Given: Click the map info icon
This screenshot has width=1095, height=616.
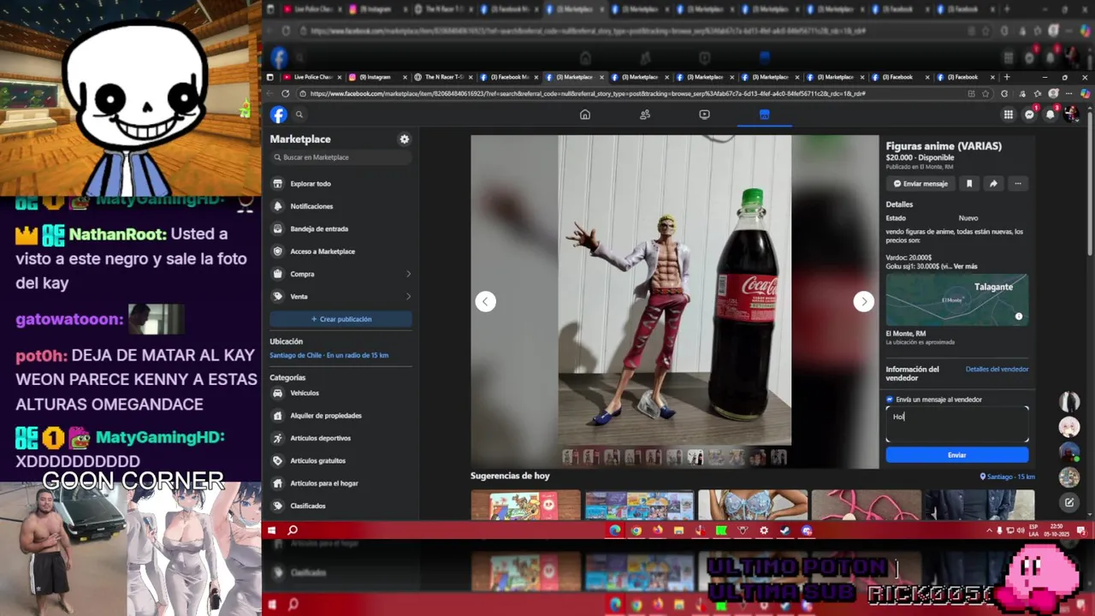Looking at the screenshot, I should 1019,317.
